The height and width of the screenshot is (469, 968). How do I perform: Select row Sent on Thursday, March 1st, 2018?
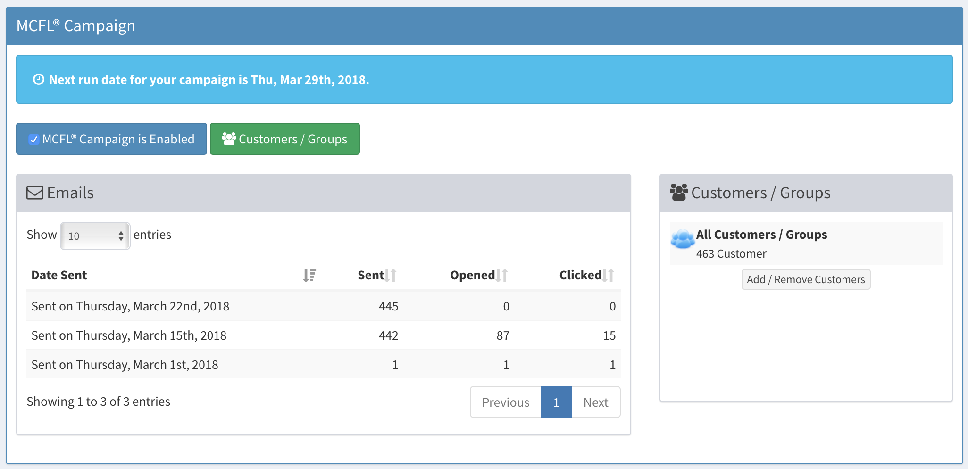(323, 365)
